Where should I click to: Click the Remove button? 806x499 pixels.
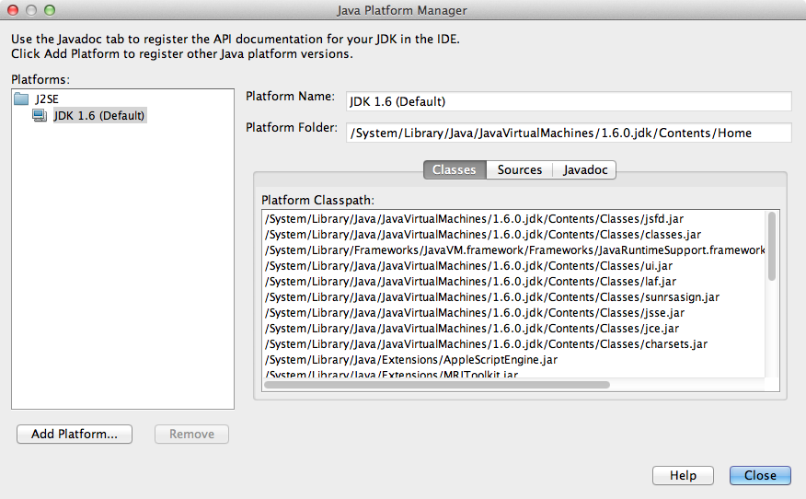(x=191, y=434)
